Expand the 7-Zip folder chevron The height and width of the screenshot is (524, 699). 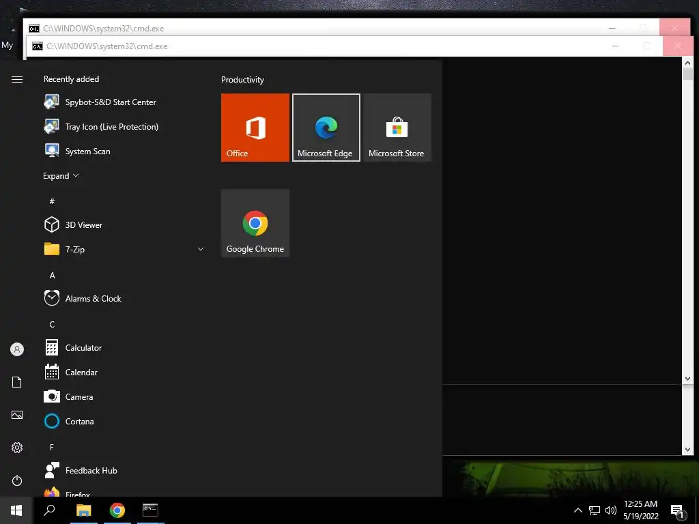[201, 249]
